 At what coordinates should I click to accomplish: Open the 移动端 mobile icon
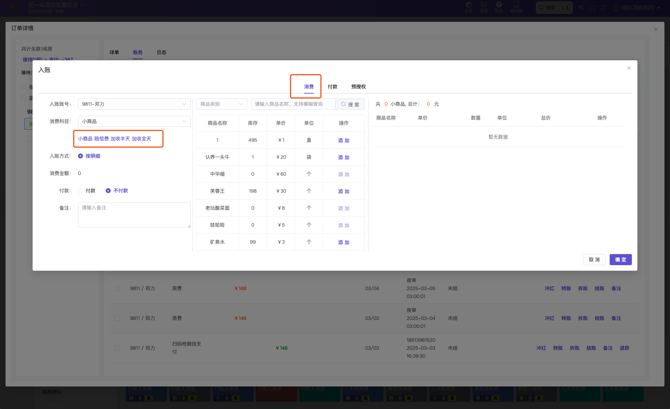tap(516, 7)
